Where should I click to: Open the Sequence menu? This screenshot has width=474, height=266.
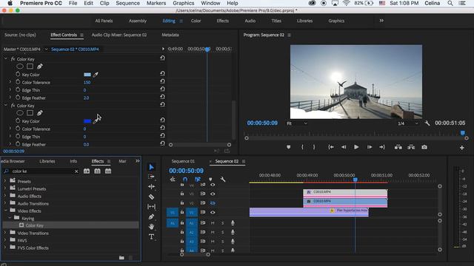[128, 3]
